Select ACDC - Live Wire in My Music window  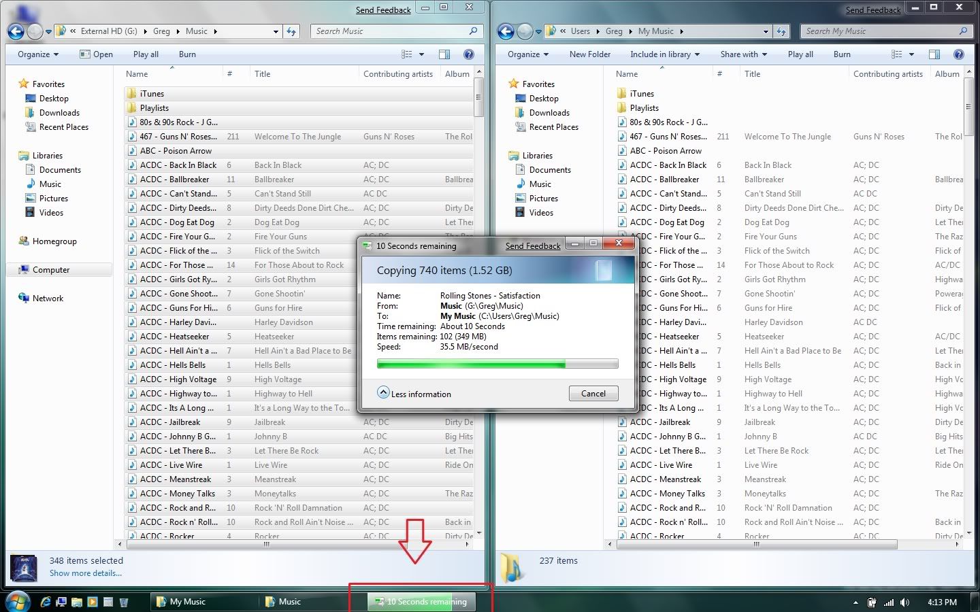[654, 465]
